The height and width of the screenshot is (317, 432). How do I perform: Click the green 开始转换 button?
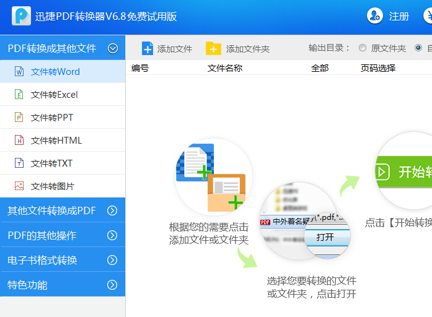tap(403, 172)
